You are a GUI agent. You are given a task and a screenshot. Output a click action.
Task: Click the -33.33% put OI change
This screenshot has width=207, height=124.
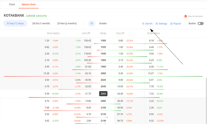pyautogui.click(x=160, y=121)
